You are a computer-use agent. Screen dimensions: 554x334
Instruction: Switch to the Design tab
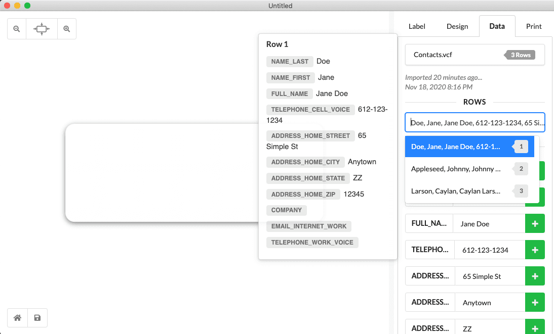pos(457,26)
